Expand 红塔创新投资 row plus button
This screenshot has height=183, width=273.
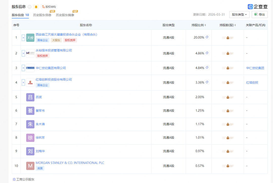pyautogui.click(x=23, y=82)
